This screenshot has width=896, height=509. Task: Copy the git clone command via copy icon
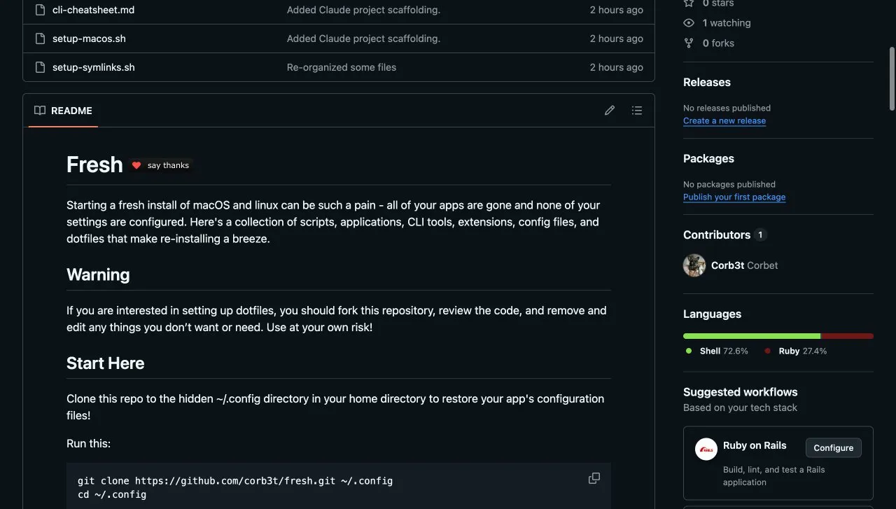[x=594, y=477]
